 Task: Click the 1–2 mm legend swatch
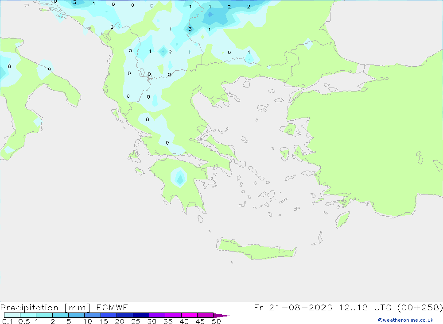(44, 315)
